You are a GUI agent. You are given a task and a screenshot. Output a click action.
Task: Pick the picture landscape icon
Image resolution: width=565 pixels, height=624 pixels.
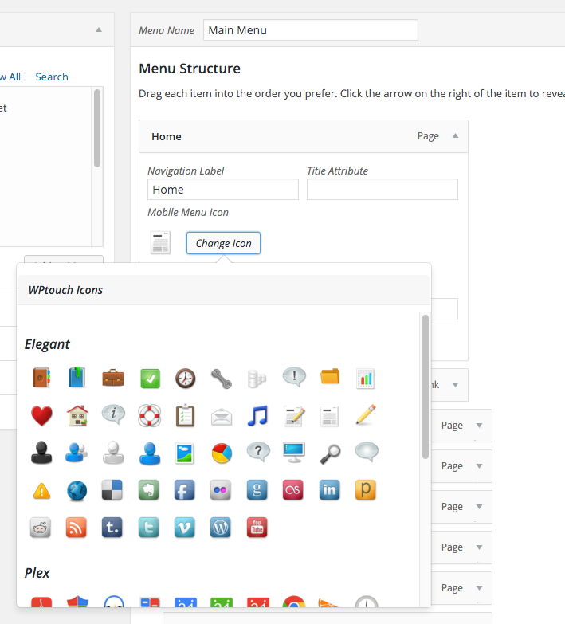(x=185, y=453)
